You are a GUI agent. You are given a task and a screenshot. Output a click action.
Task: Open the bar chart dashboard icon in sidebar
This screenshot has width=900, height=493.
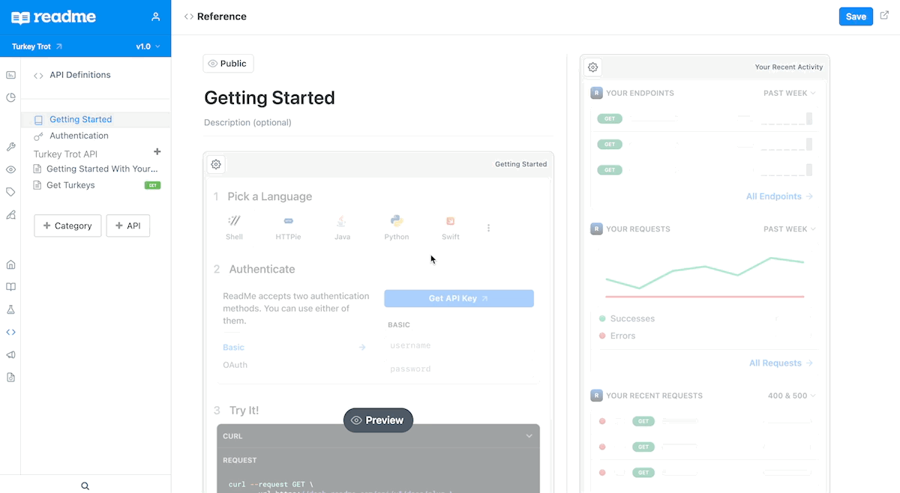point(10,75)
